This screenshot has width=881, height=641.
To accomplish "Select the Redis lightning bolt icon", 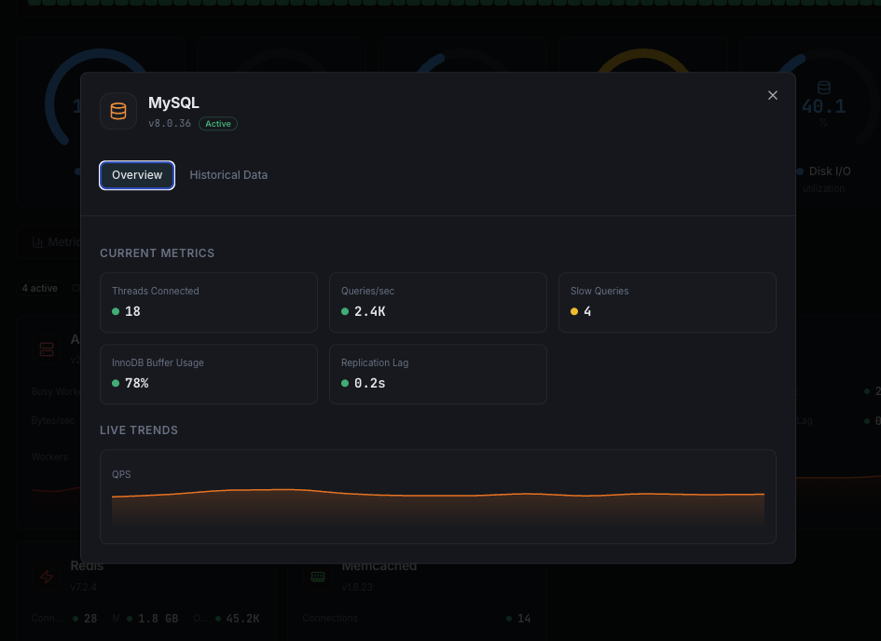I will click(x=47, y=577).
